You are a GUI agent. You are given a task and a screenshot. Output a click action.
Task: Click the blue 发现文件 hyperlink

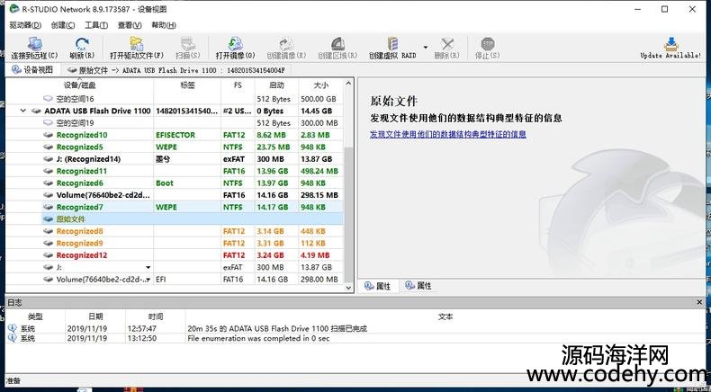448,135
